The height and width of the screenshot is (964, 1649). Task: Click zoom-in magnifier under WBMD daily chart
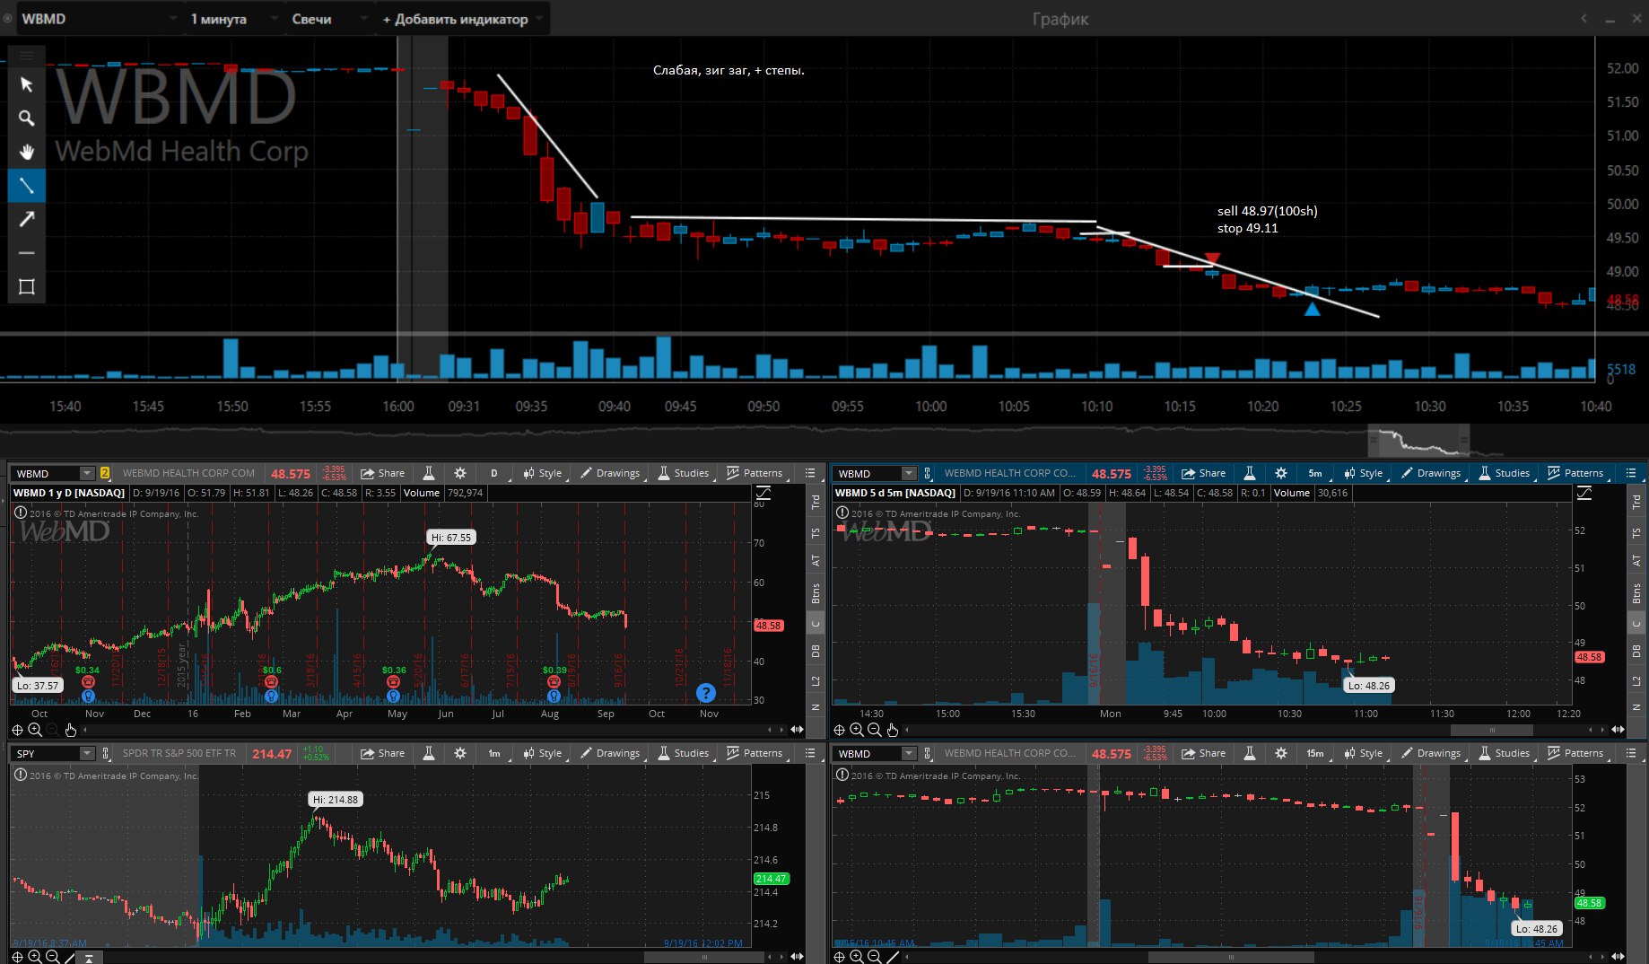(35, 730)
